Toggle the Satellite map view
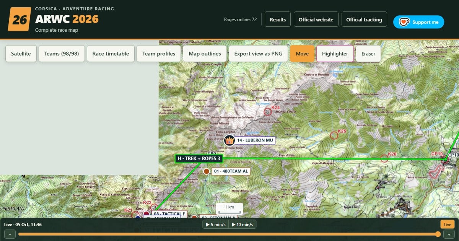The width and height of the screenshot is (459, 241). (21, 54)
